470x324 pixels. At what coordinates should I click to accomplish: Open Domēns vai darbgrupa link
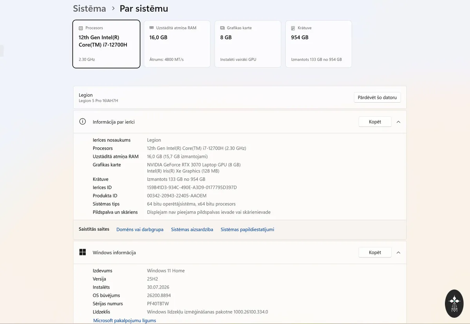(140, 230)
